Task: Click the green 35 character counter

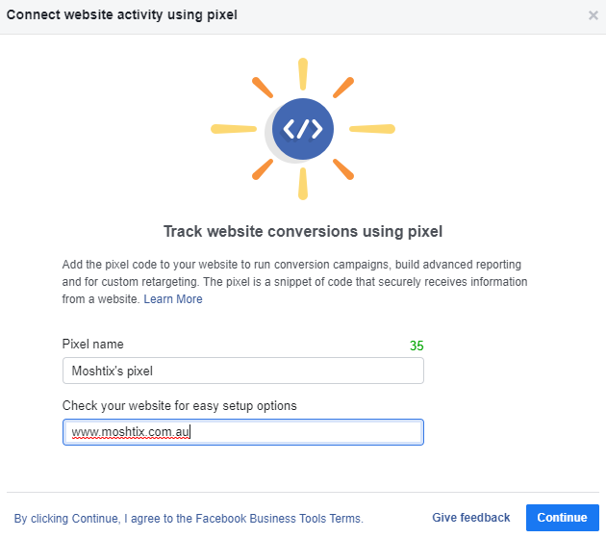Action: 417,346
